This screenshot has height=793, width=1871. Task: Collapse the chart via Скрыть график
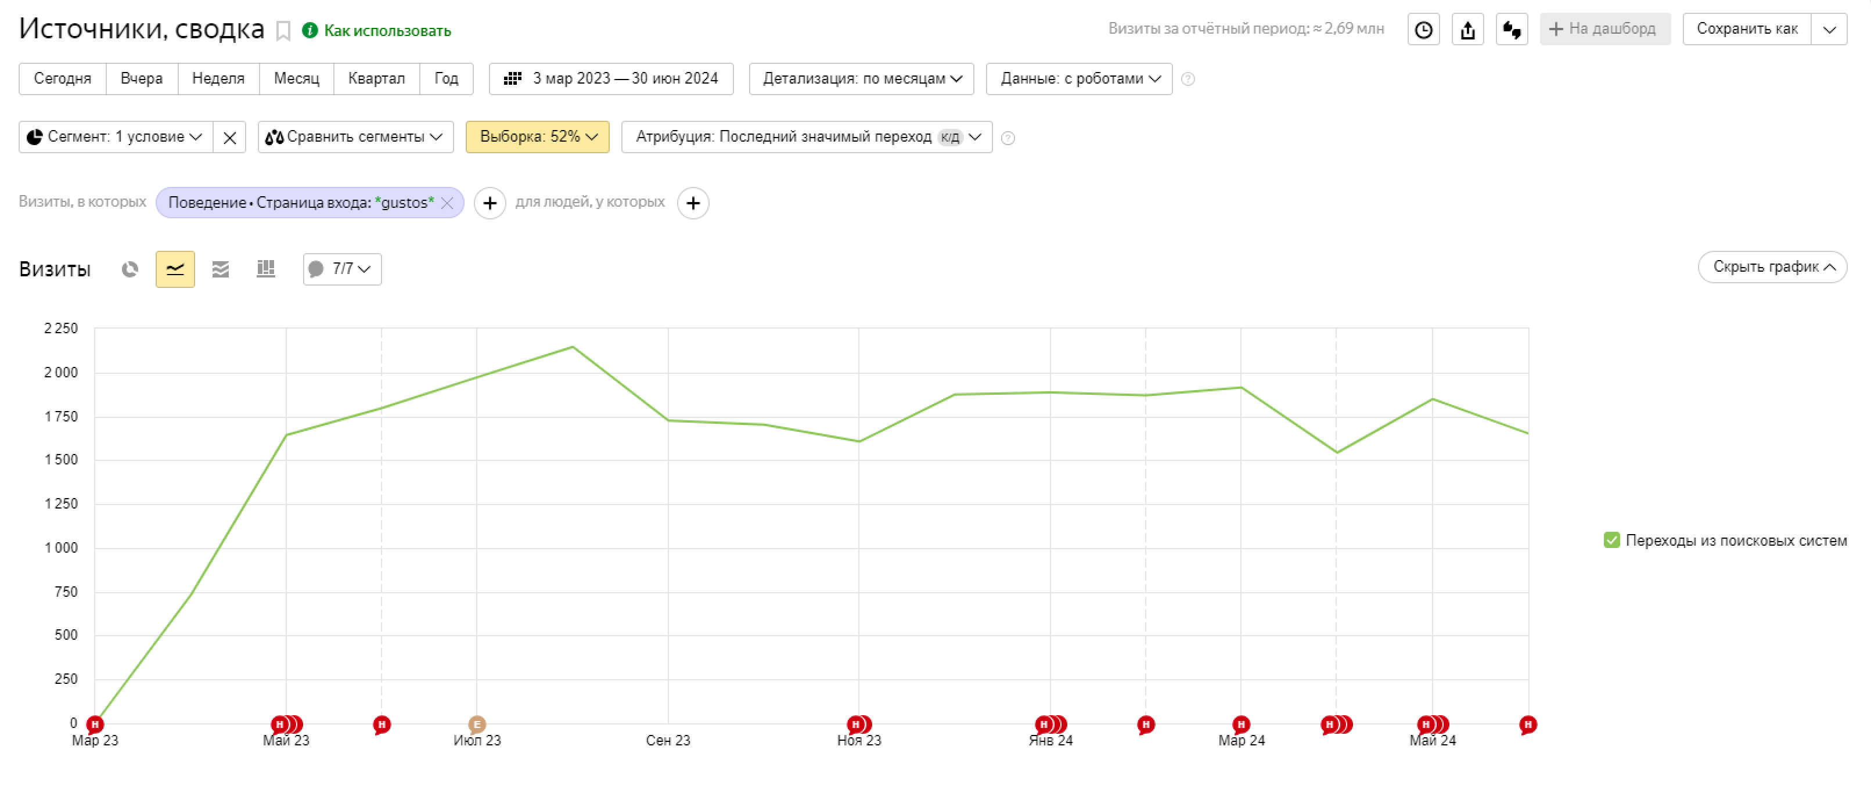[x=1772, y=267]
